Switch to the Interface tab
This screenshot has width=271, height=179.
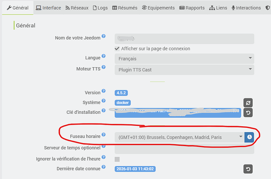(x=48, y=8)
